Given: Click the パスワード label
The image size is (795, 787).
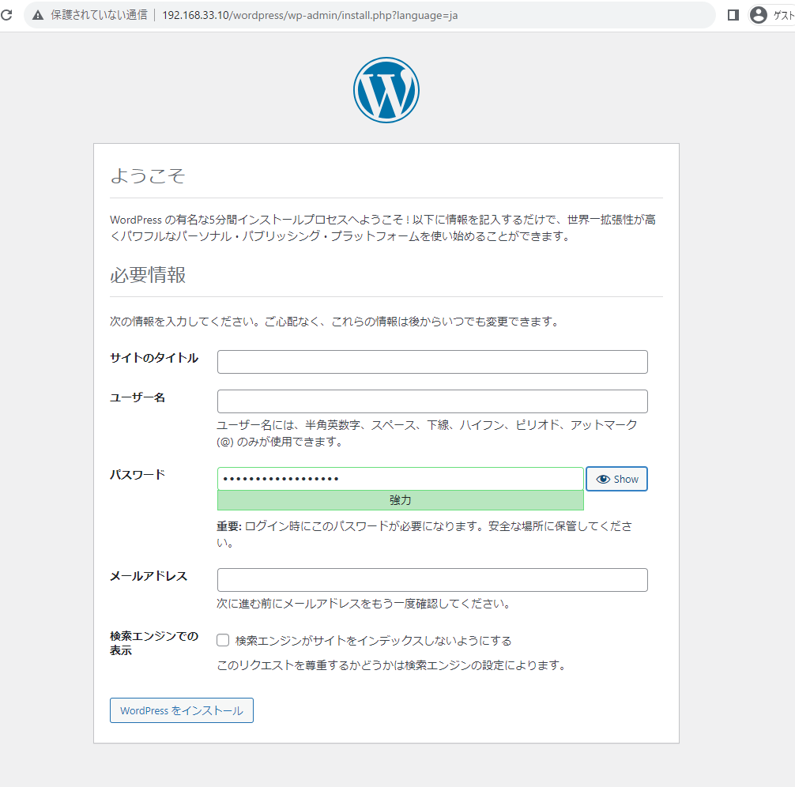Looking at the screenshot, I should (x=138, y=475).
